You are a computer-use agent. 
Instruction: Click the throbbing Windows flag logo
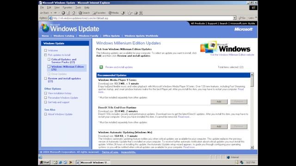click(x=253, y=8)
